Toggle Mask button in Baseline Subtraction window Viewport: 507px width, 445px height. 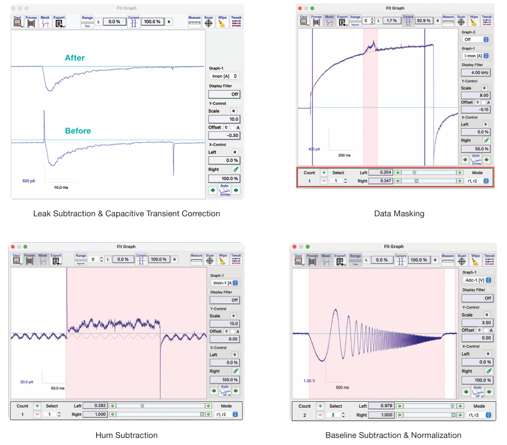pyautogui.click(x=326, y=260)
